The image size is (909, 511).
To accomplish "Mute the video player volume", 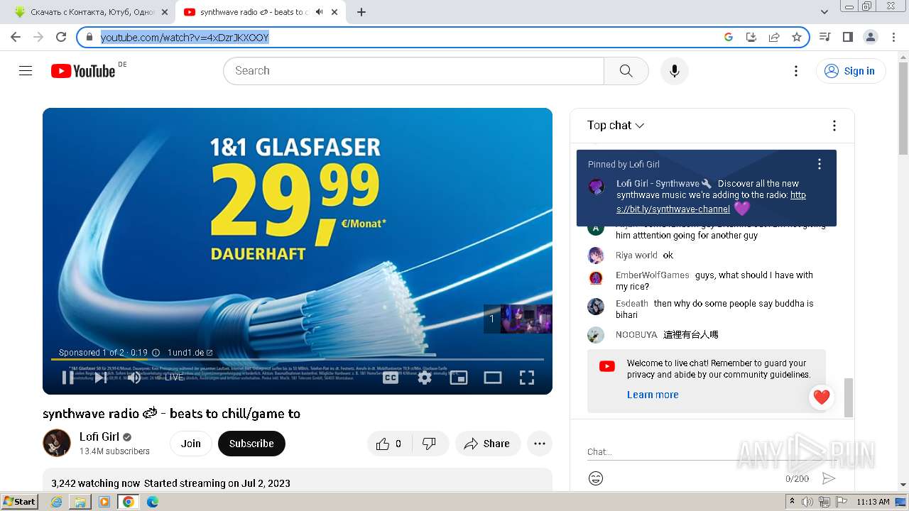I will tap(134, 378).
